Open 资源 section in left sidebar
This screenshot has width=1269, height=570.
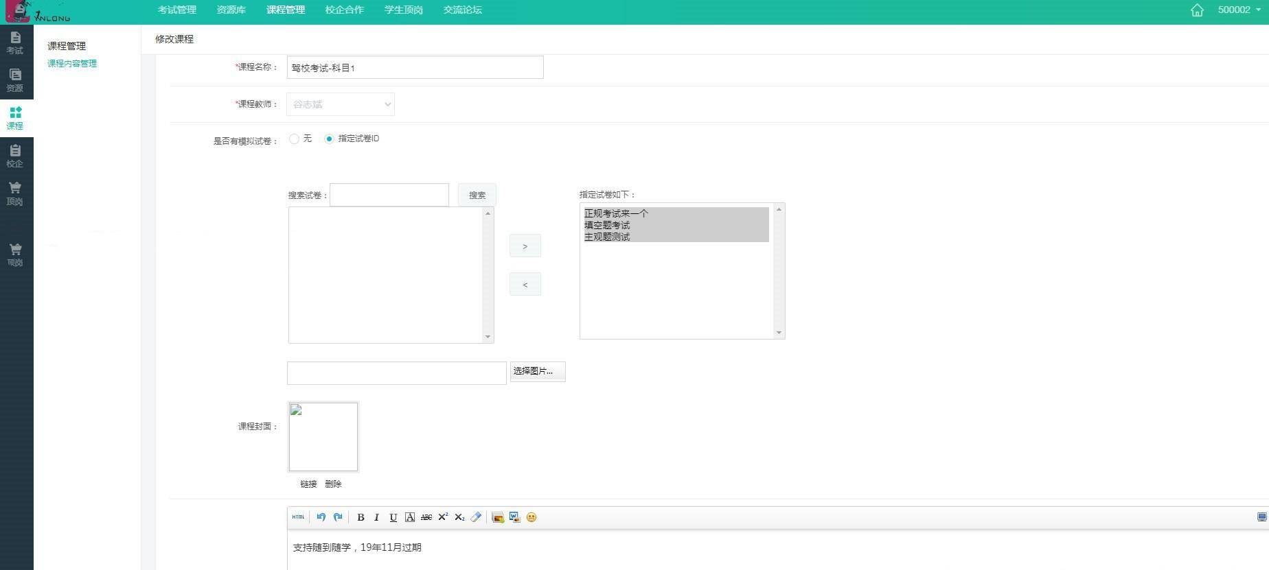click(15, 80)
